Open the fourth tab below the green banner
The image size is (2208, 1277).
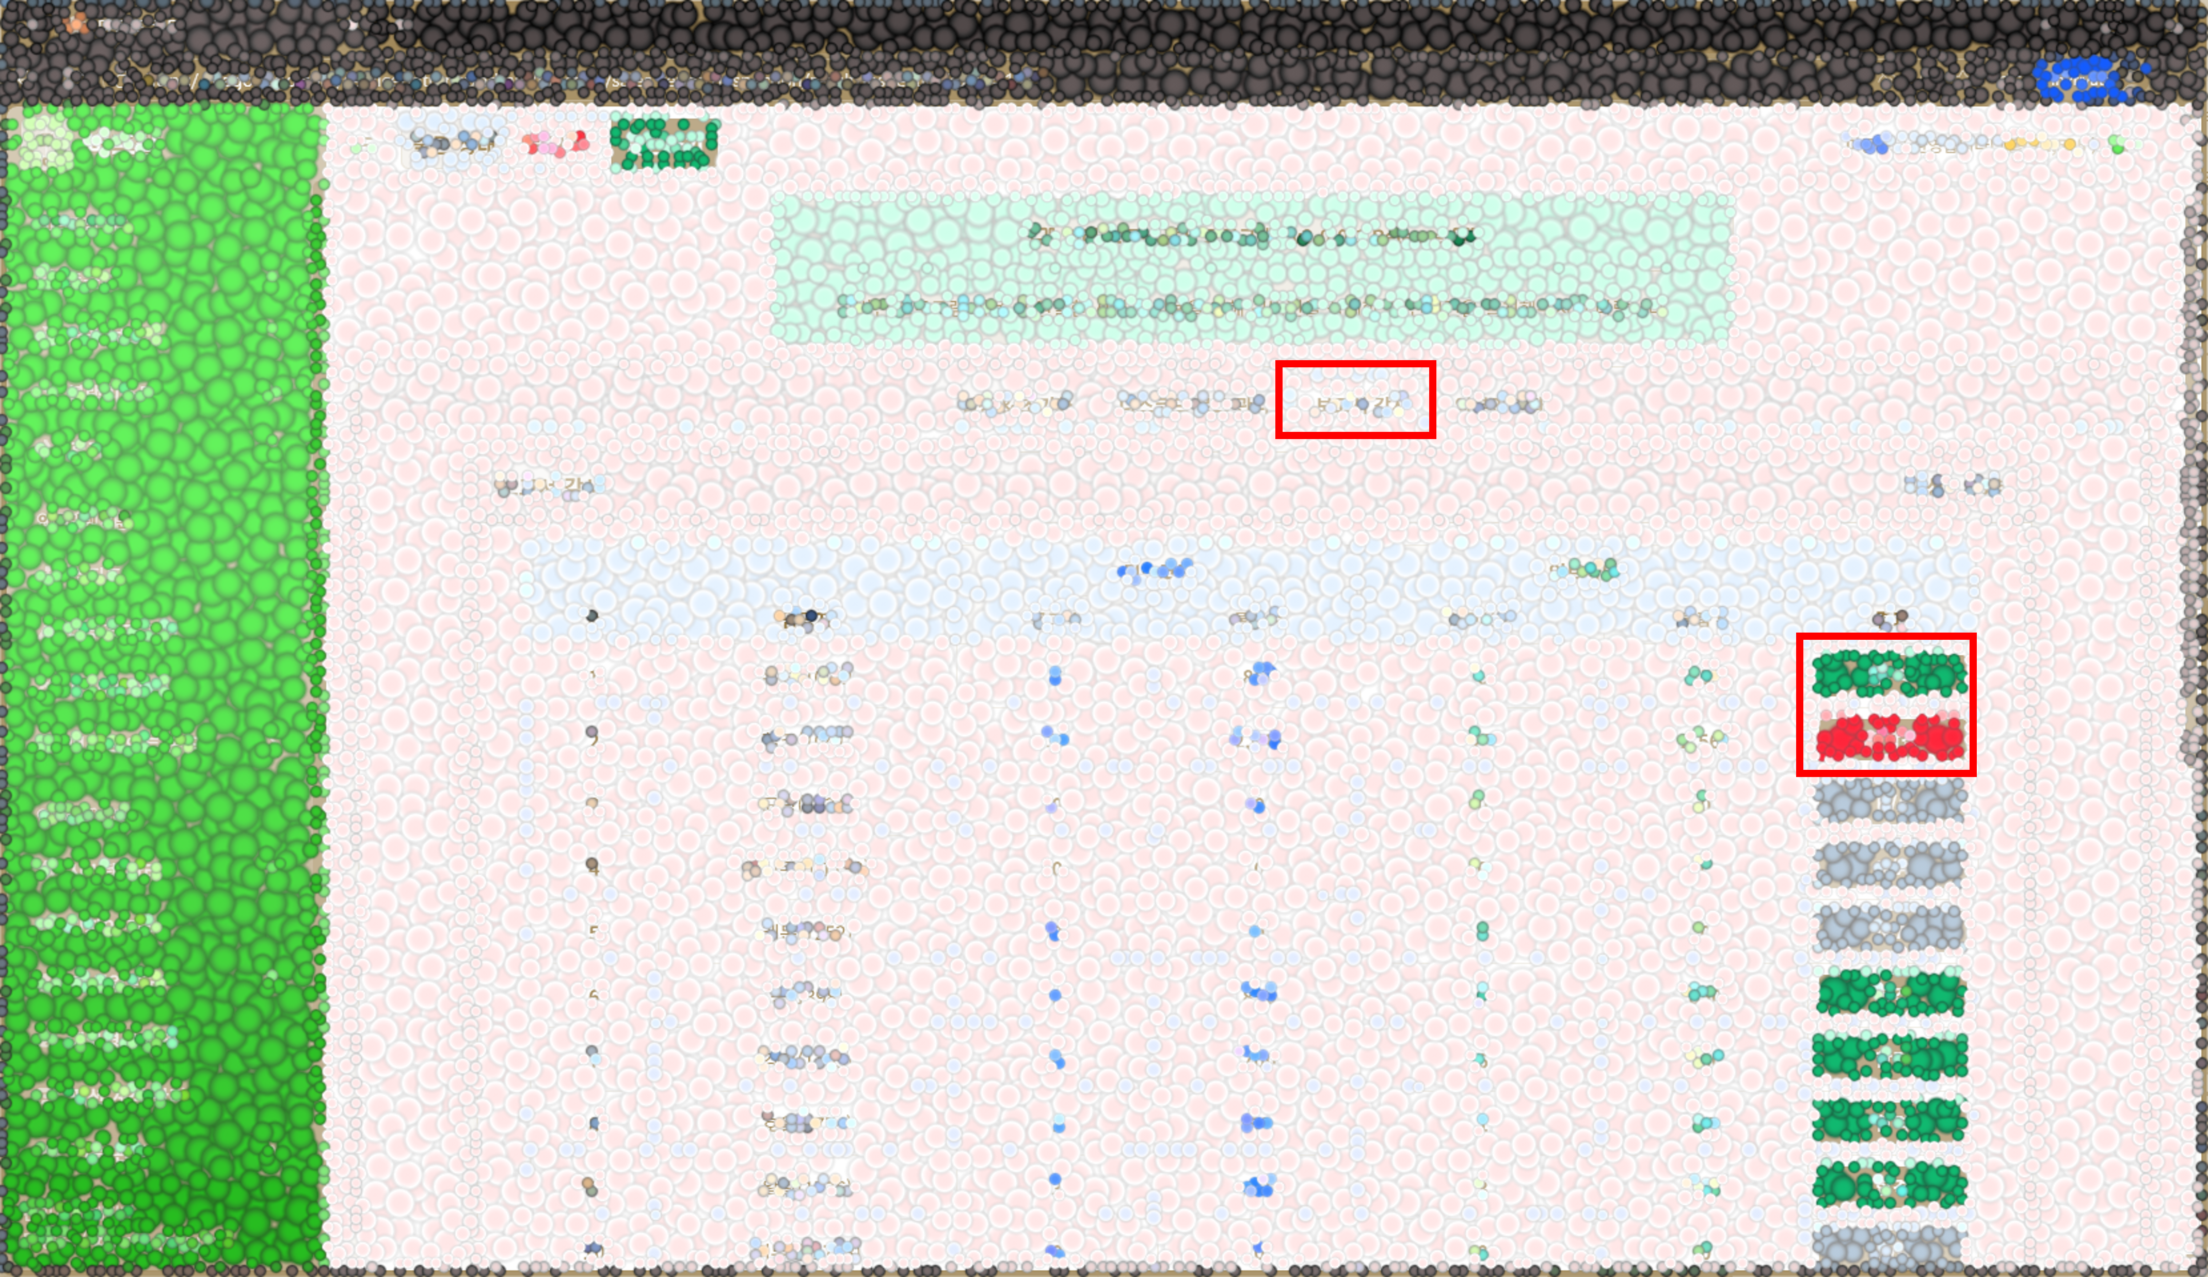coord(1498,404)
